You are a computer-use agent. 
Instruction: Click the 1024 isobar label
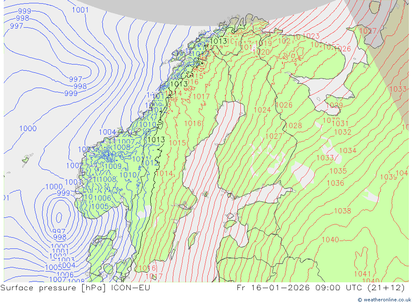(x=262, y=110)
